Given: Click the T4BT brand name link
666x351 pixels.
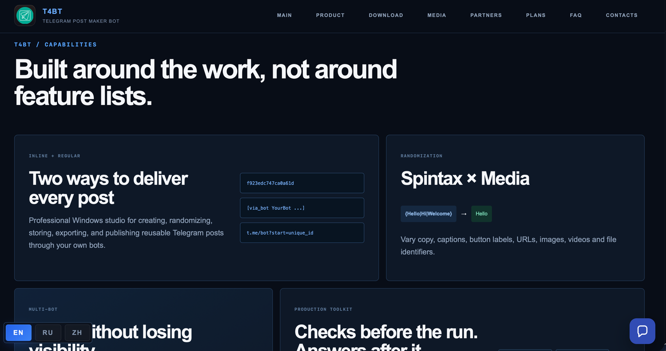Looking at the screenshot, I should [x=52, y=11].
